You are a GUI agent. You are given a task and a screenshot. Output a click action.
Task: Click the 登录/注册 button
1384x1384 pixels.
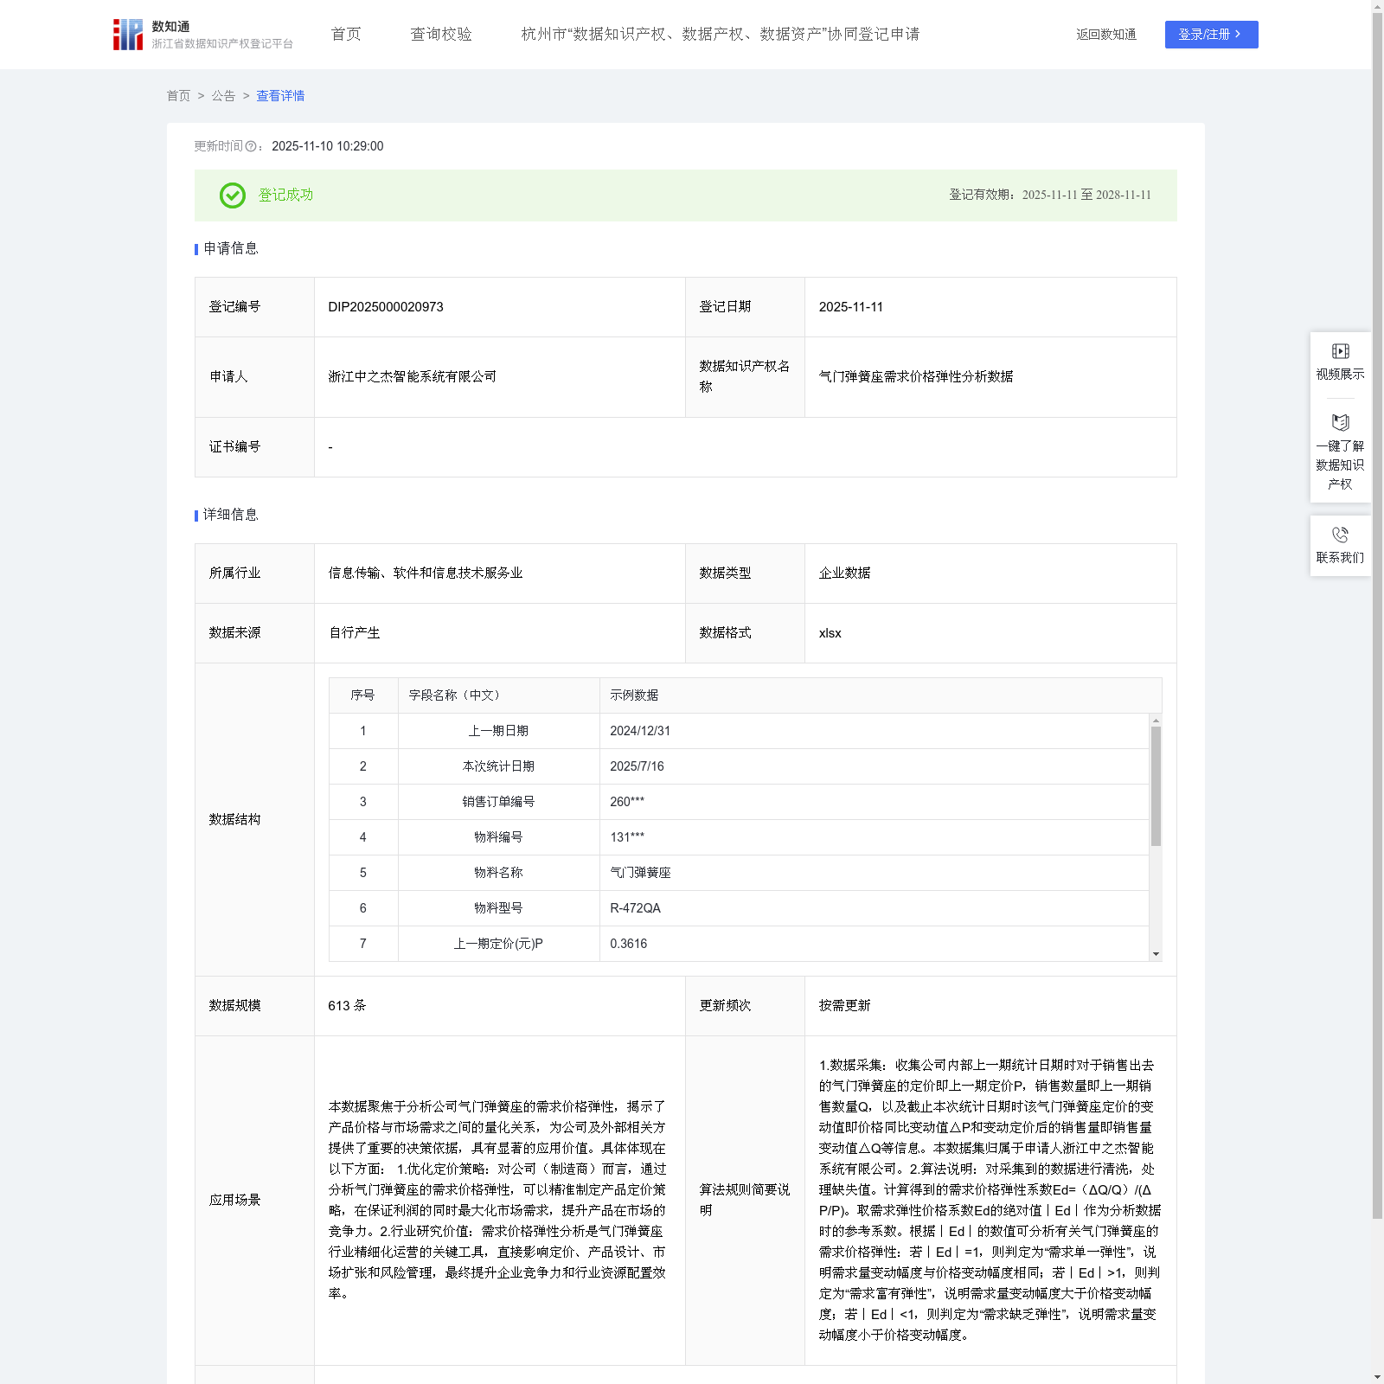[x=1211, y=35]
